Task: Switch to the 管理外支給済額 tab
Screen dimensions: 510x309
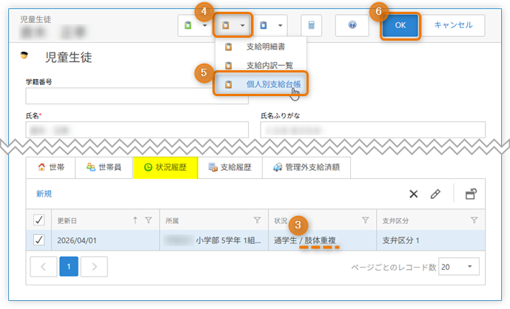Action: coord(306,167)
